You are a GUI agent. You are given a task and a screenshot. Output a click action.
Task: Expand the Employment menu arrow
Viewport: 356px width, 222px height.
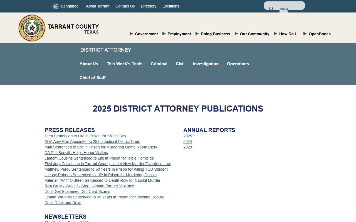point(164,34)
